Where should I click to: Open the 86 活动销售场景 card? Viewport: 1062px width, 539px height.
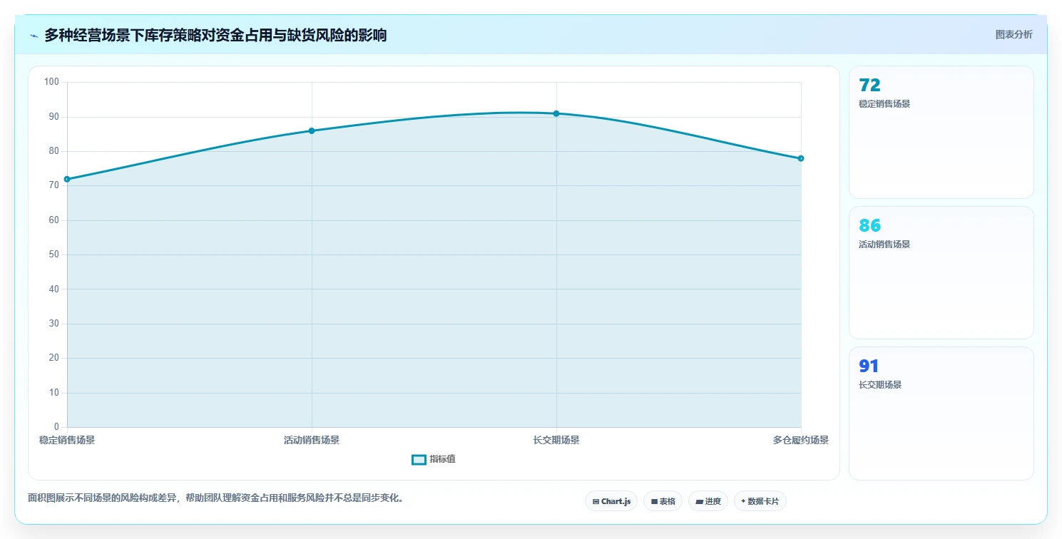point(941,272)
